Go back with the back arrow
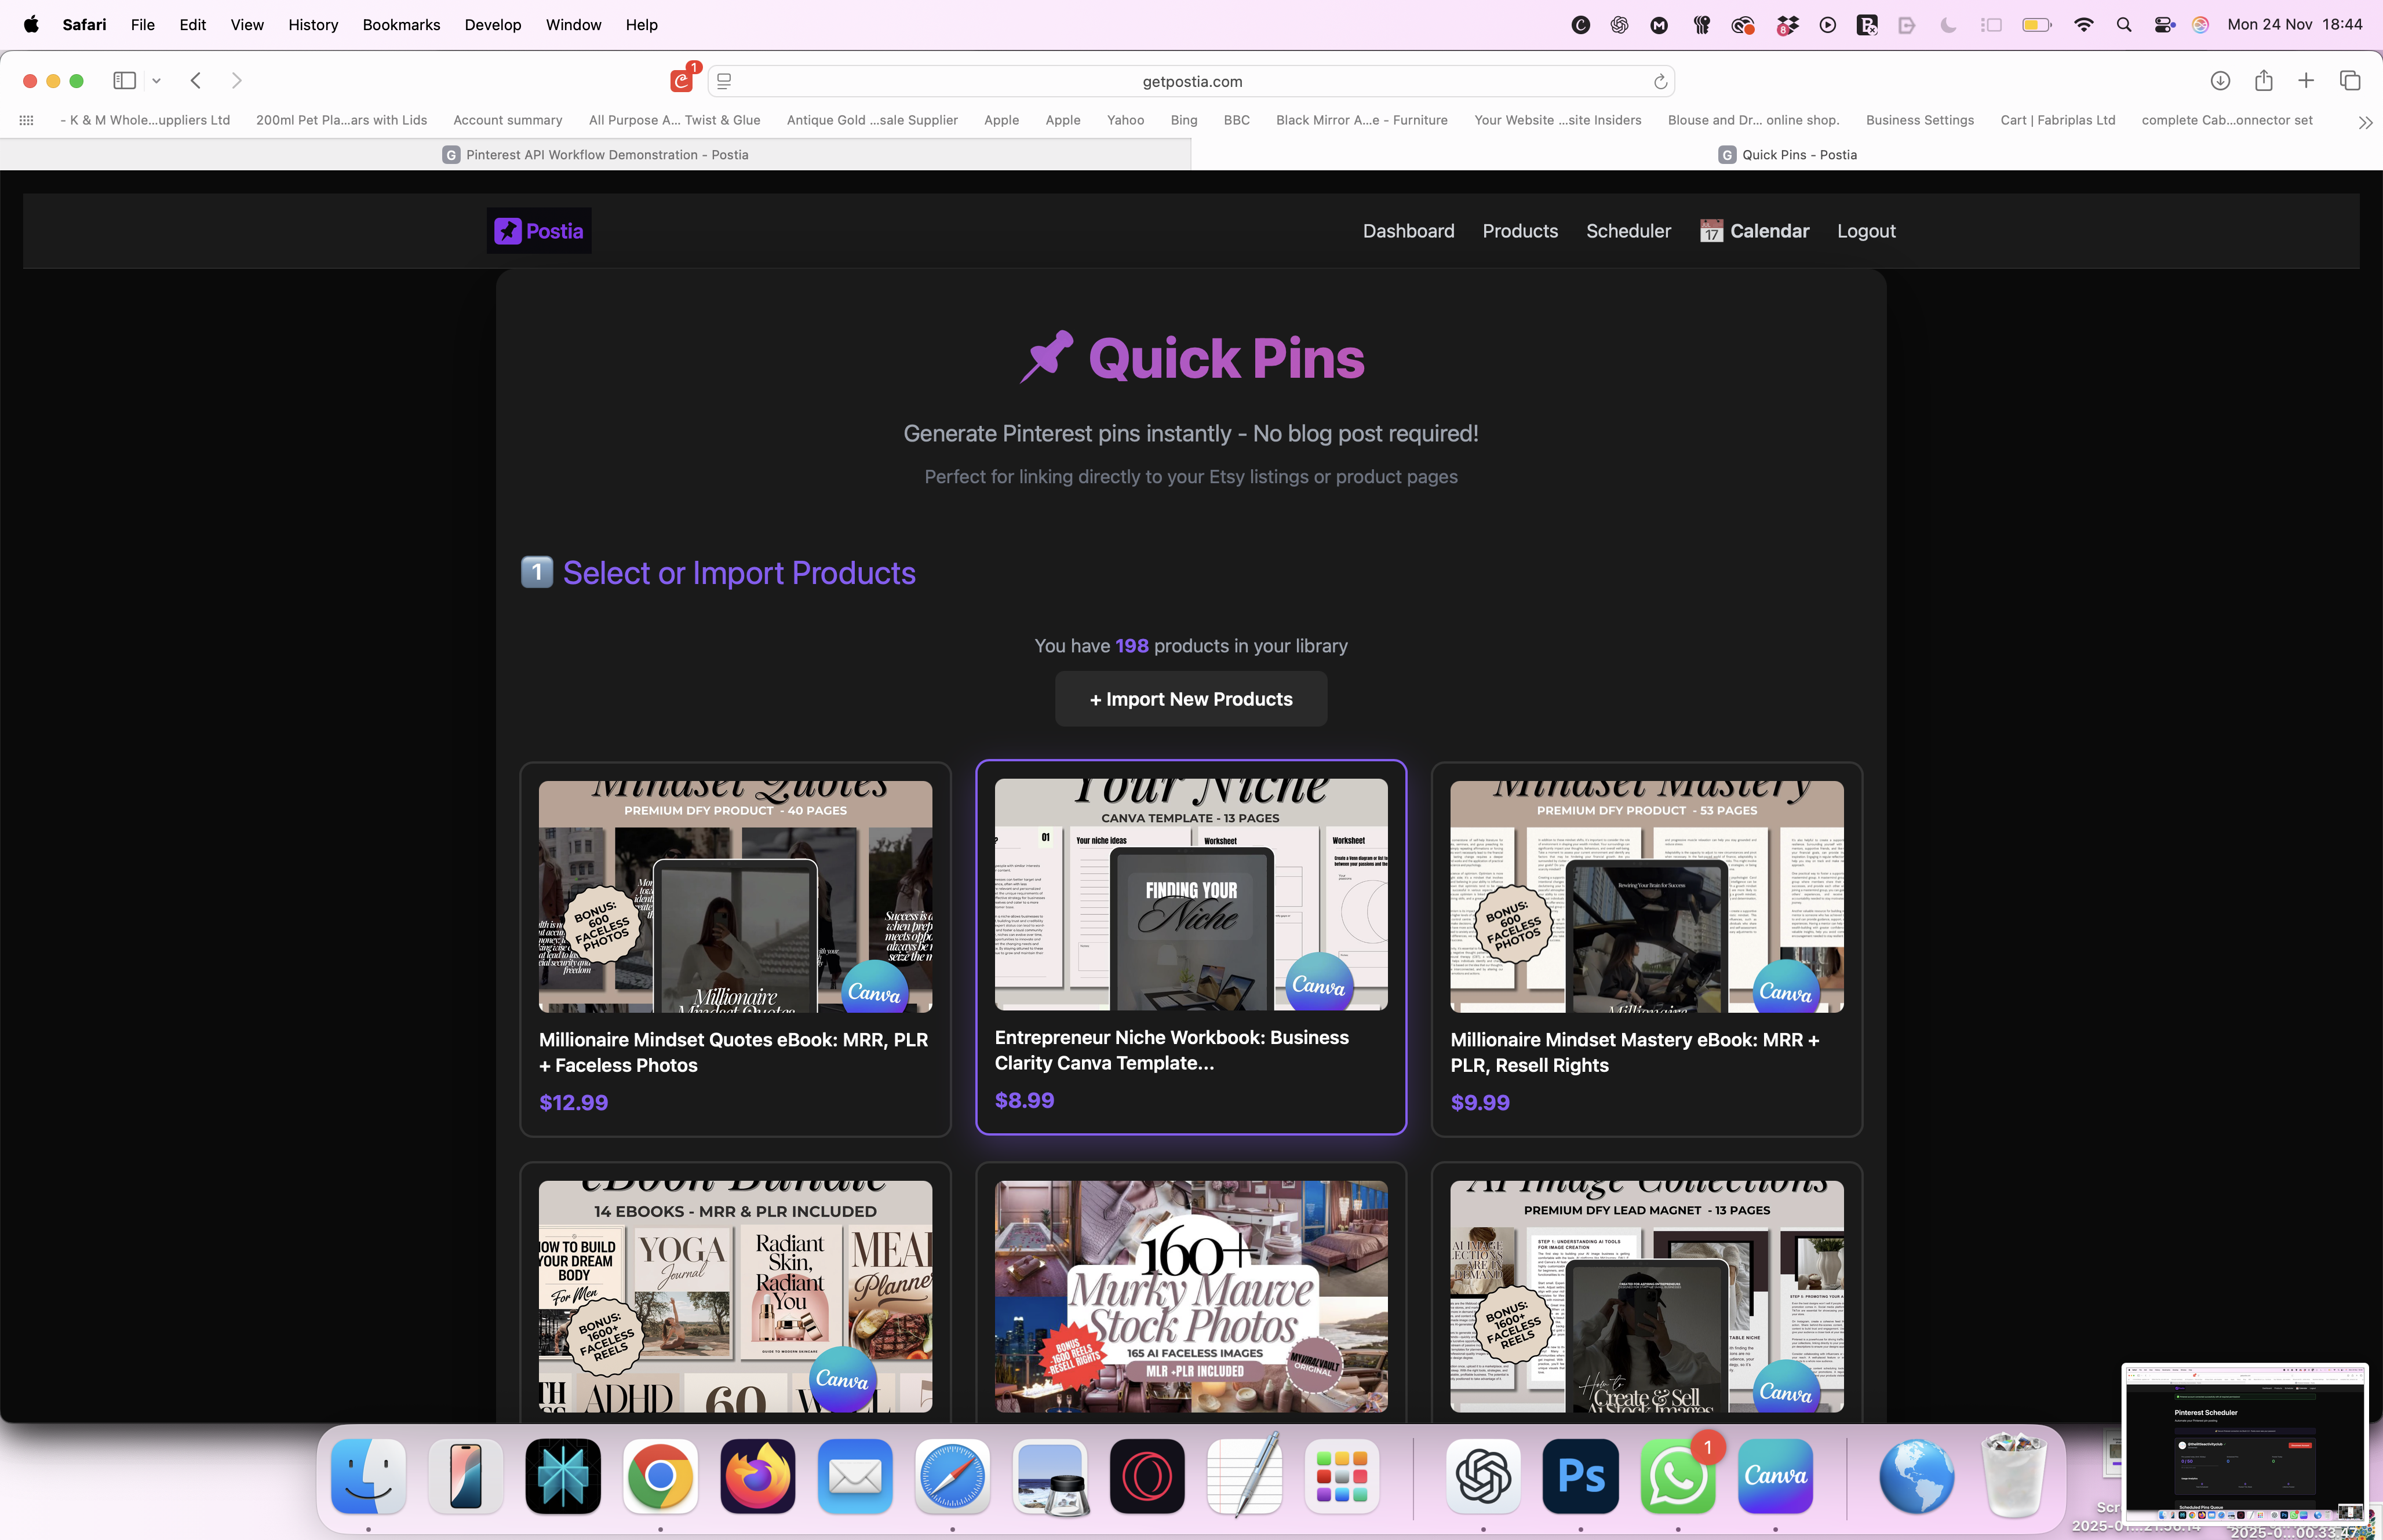 coord(196,81)
